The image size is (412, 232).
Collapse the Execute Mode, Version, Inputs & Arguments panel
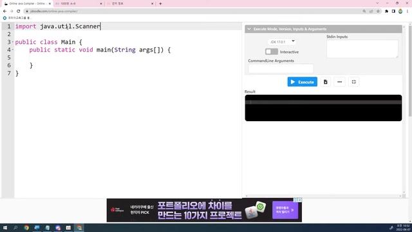pyautogui.click(x=249, y=29)
